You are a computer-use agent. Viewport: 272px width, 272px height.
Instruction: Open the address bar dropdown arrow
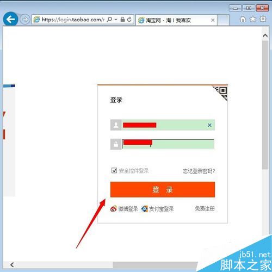point(116,20)
